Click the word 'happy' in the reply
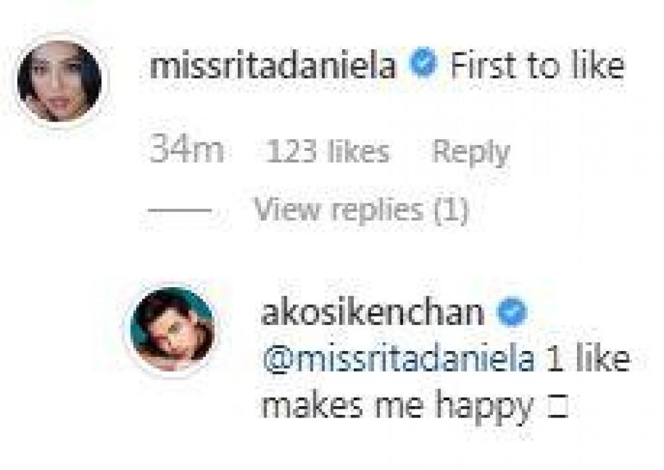This screenshot has width=664, height=470. (x=493, y=406)
